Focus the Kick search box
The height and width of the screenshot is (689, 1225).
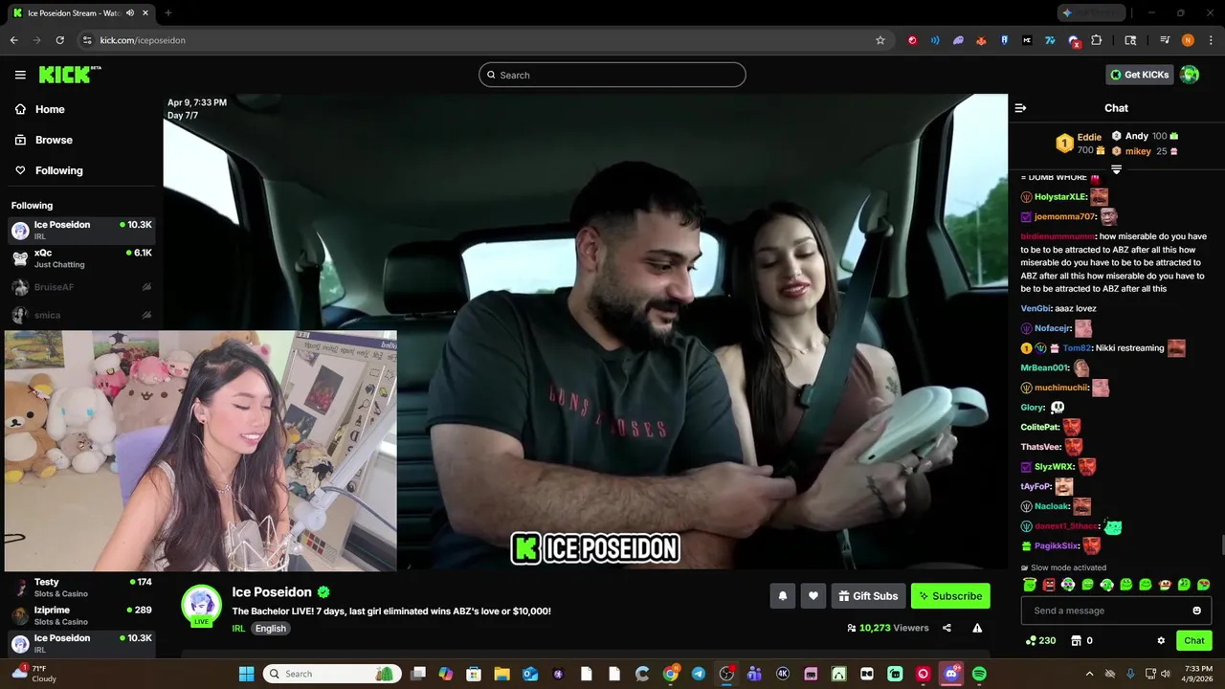(612, 75)
